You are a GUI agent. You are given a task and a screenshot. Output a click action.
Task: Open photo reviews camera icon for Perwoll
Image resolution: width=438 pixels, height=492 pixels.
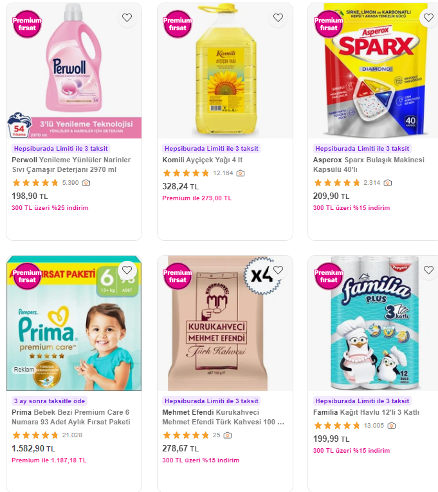[86, 183]
